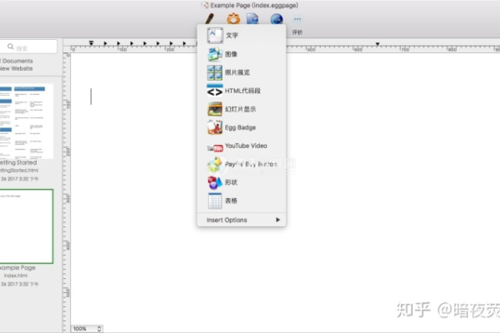
Task: Select the Egg Badge menu entry
Action: pyautogui.click(x=242, y=127)
